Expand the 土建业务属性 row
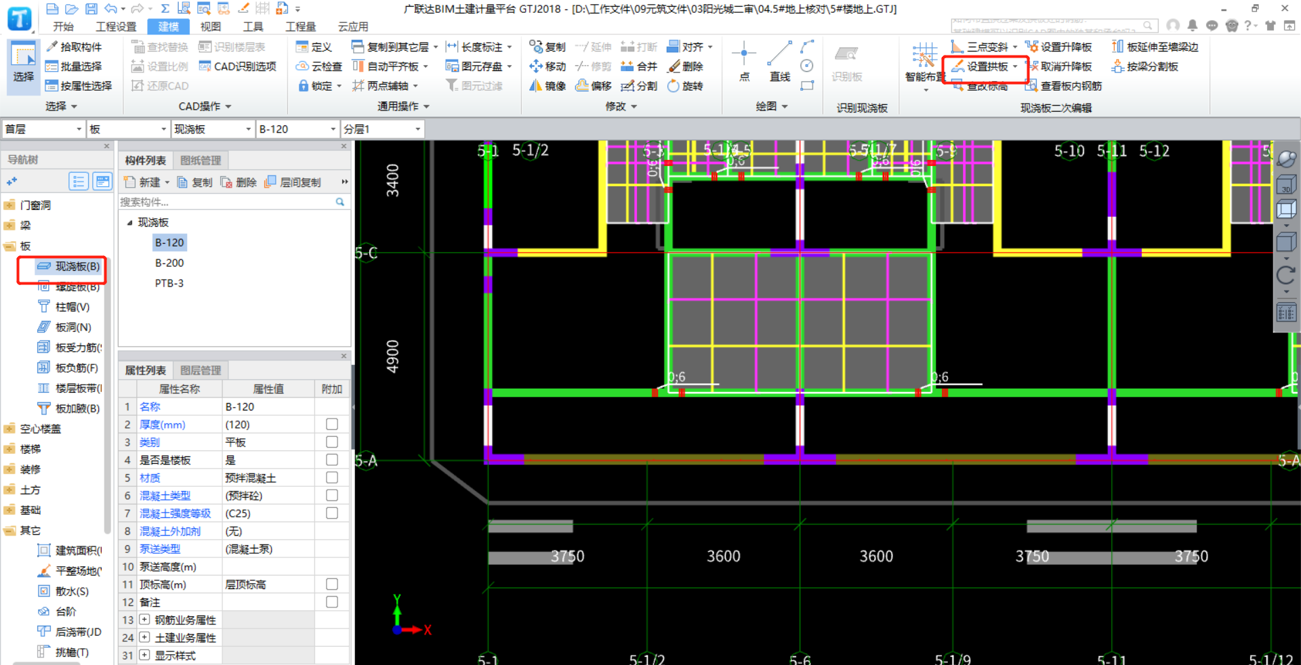Viewport: 1301px width, 665px height. click(144, 637)
